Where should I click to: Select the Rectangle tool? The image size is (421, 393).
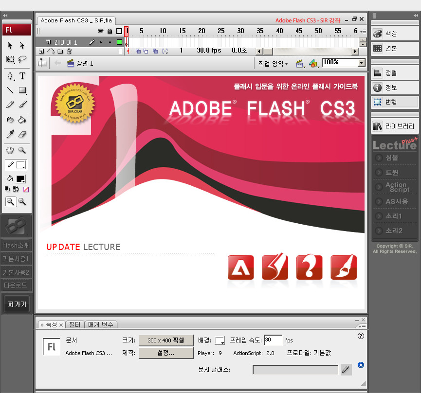tap(23, 90)
